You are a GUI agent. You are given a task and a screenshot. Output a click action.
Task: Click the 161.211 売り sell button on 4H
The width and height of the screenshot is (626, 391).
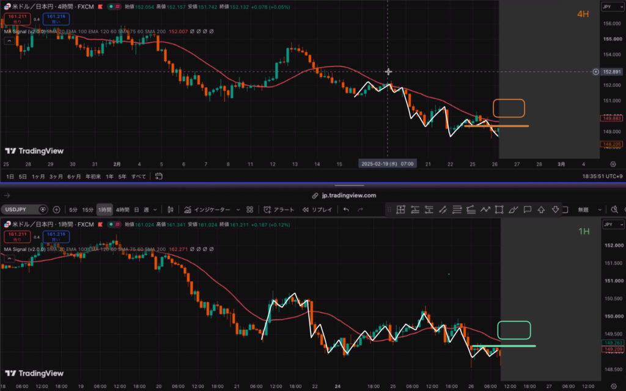click(x=17, y=19)
